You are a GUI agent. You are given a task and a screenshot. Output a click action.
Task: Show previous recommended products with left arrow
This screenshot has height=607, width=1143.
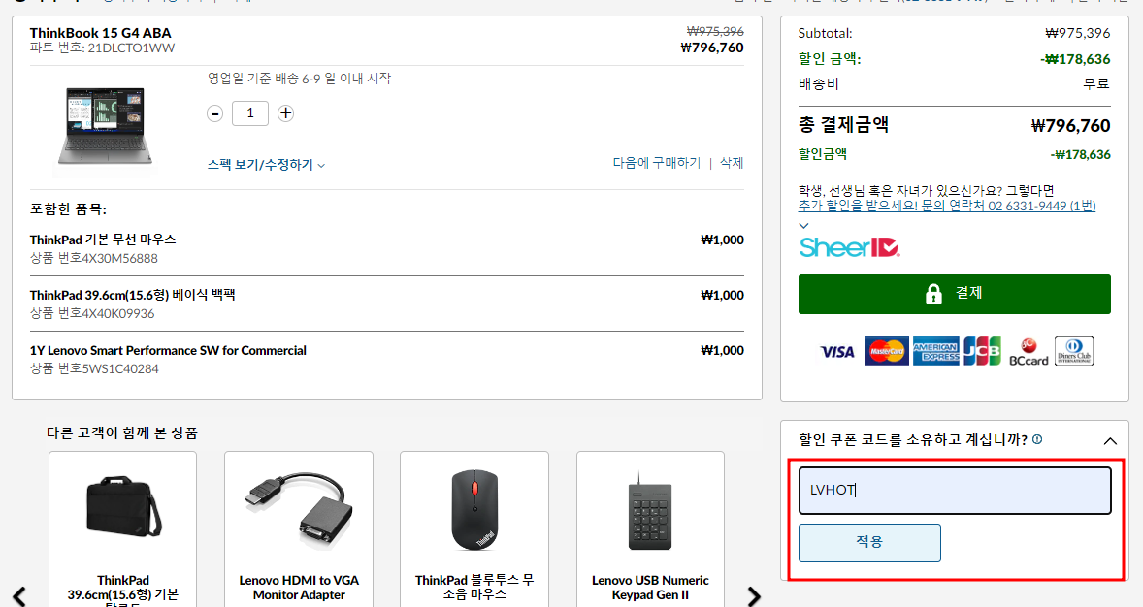[19, 596]
